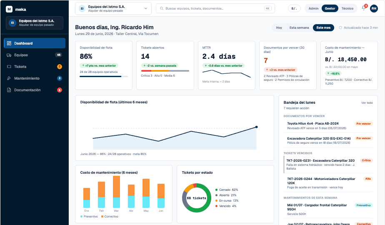Viewport: 385px width, 225px height.
Task: Click the EI avatar in sidebar card
Action: [12, 23]
